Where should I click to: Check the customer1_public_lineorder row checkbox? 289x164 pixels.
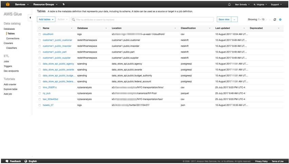[40, 46]
